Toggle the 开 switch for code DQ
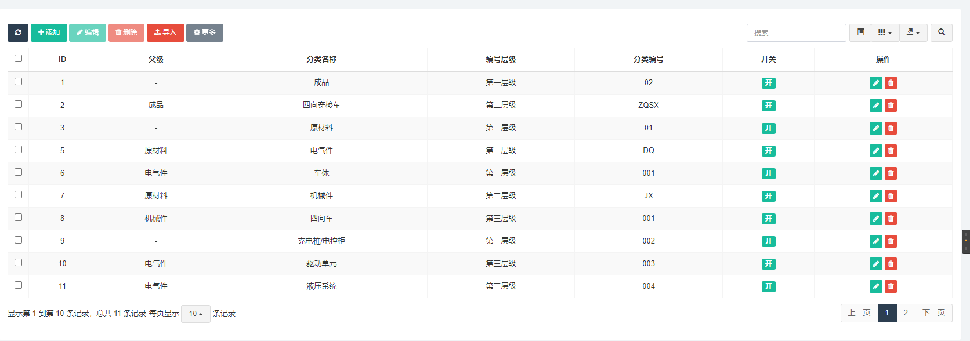Screen dimensions: 970x341 768,151
